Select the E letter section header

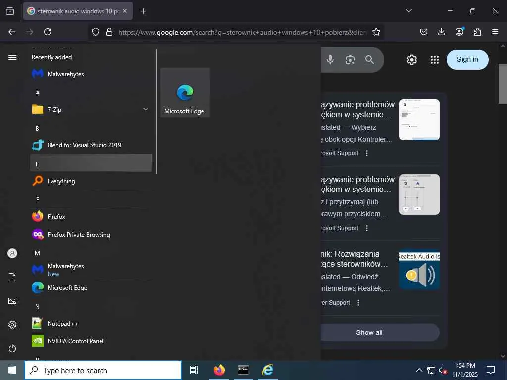(x=91, y=163)
